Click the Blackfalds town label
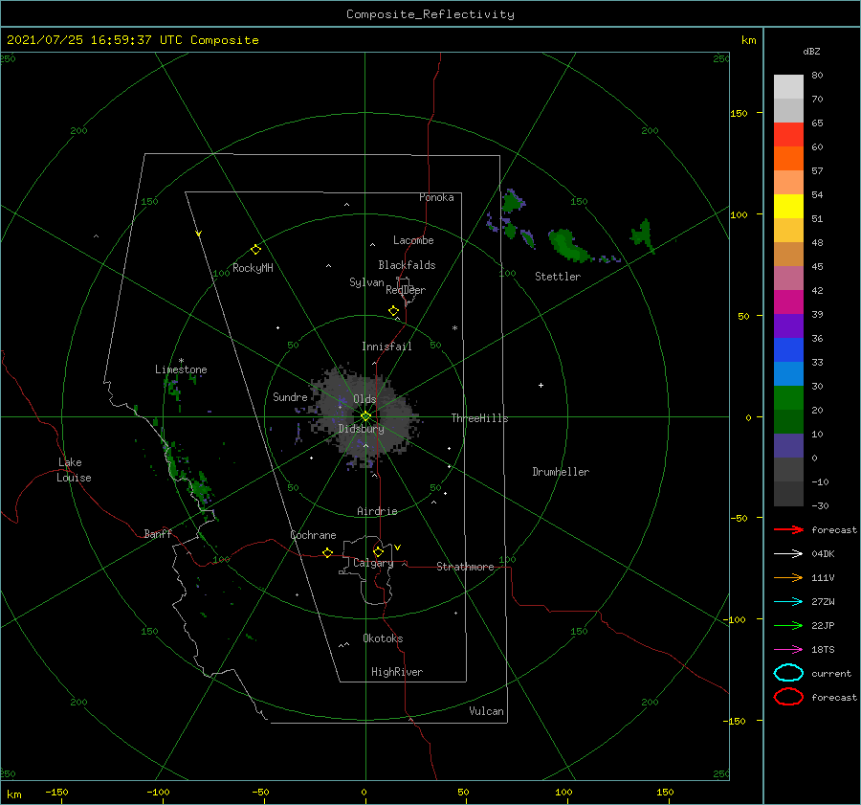Viewport: 861px width, 805px height. click(x=407, y=265)
